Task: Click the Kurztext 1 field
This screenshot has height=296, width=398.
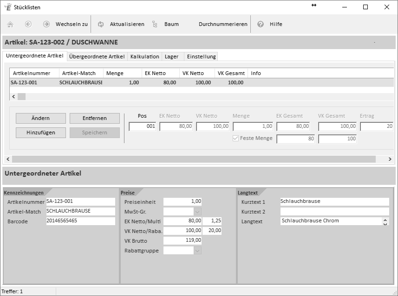Action: [334, 202]
